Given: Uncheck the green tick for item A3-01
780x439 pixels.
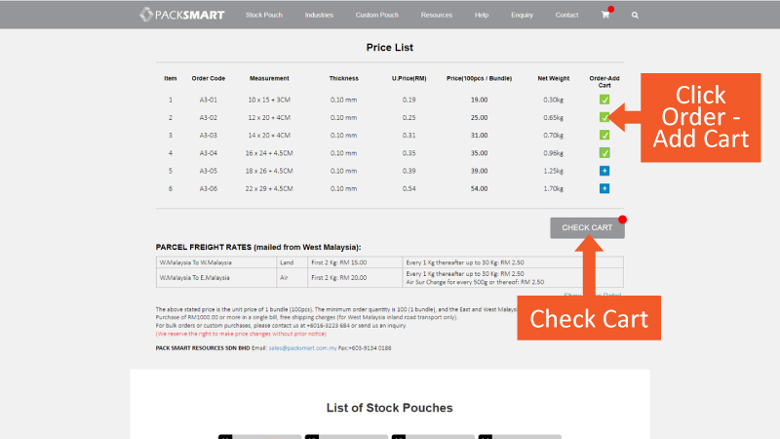Looking at the screenshot, I should pos(604,100).
